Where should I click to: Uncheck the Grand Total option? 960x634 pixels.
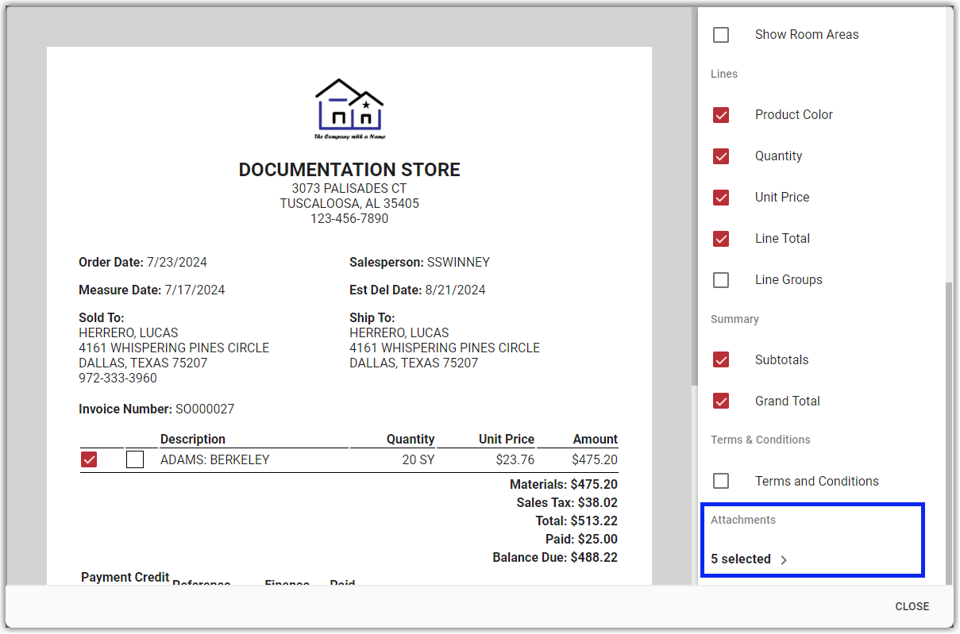tap(721, 402)
